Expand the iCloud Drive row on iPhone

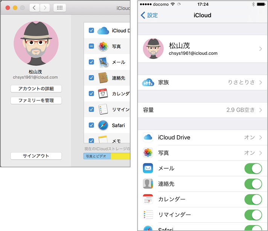click(x=203, y=137)
